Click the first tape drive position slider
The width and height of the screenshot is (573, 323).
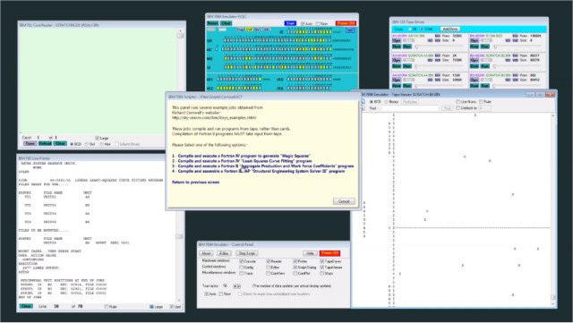[x=440, y=47]
